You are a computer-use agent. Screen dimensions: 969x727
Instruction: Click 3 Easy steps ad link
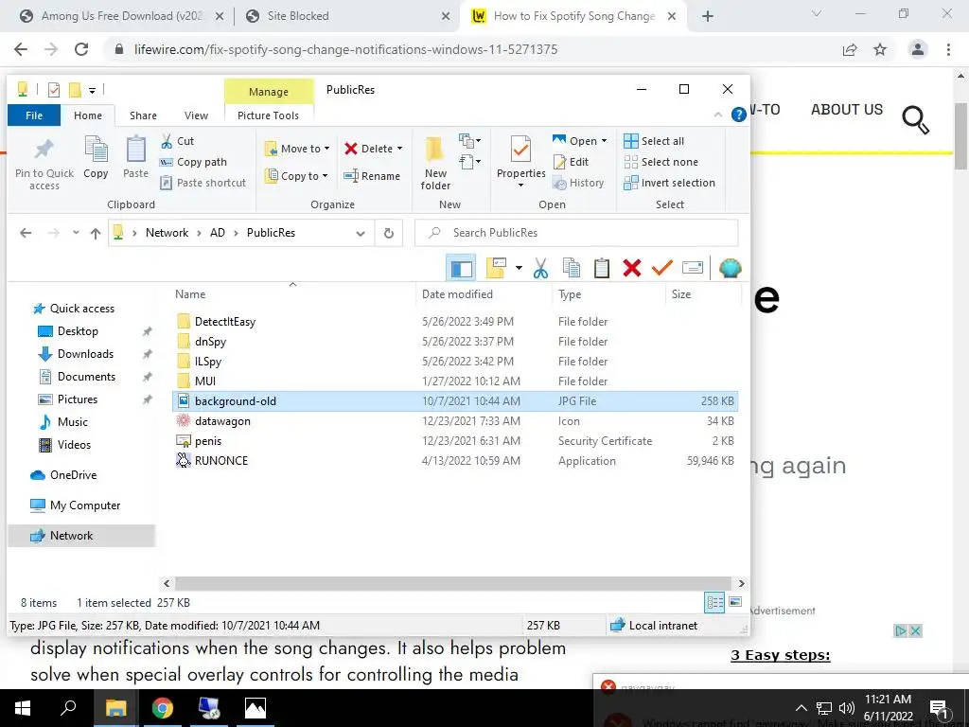tap(781, 655)
